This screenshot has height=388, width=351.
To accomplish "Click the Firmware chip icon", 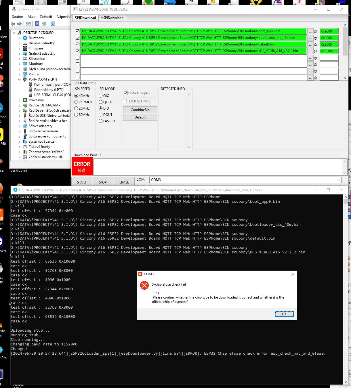I will (25, 48).
